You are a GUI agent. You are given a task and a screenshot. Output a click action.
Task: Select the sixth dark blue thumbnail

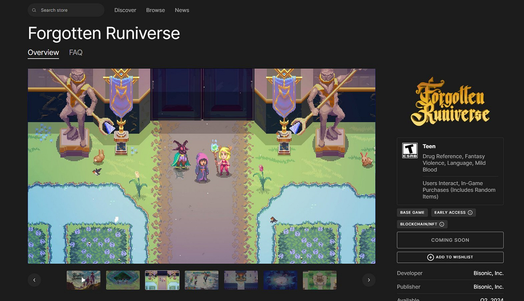coord(280,280)
